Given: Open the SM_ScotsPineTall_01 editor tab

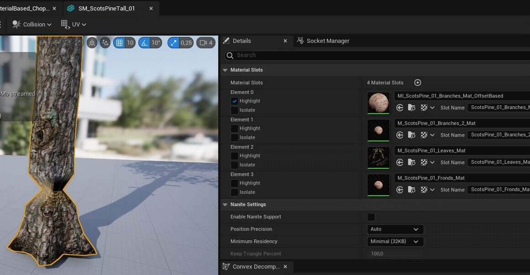Looking at the screenshot, I should pyautogui.click(x=106, y=9).
